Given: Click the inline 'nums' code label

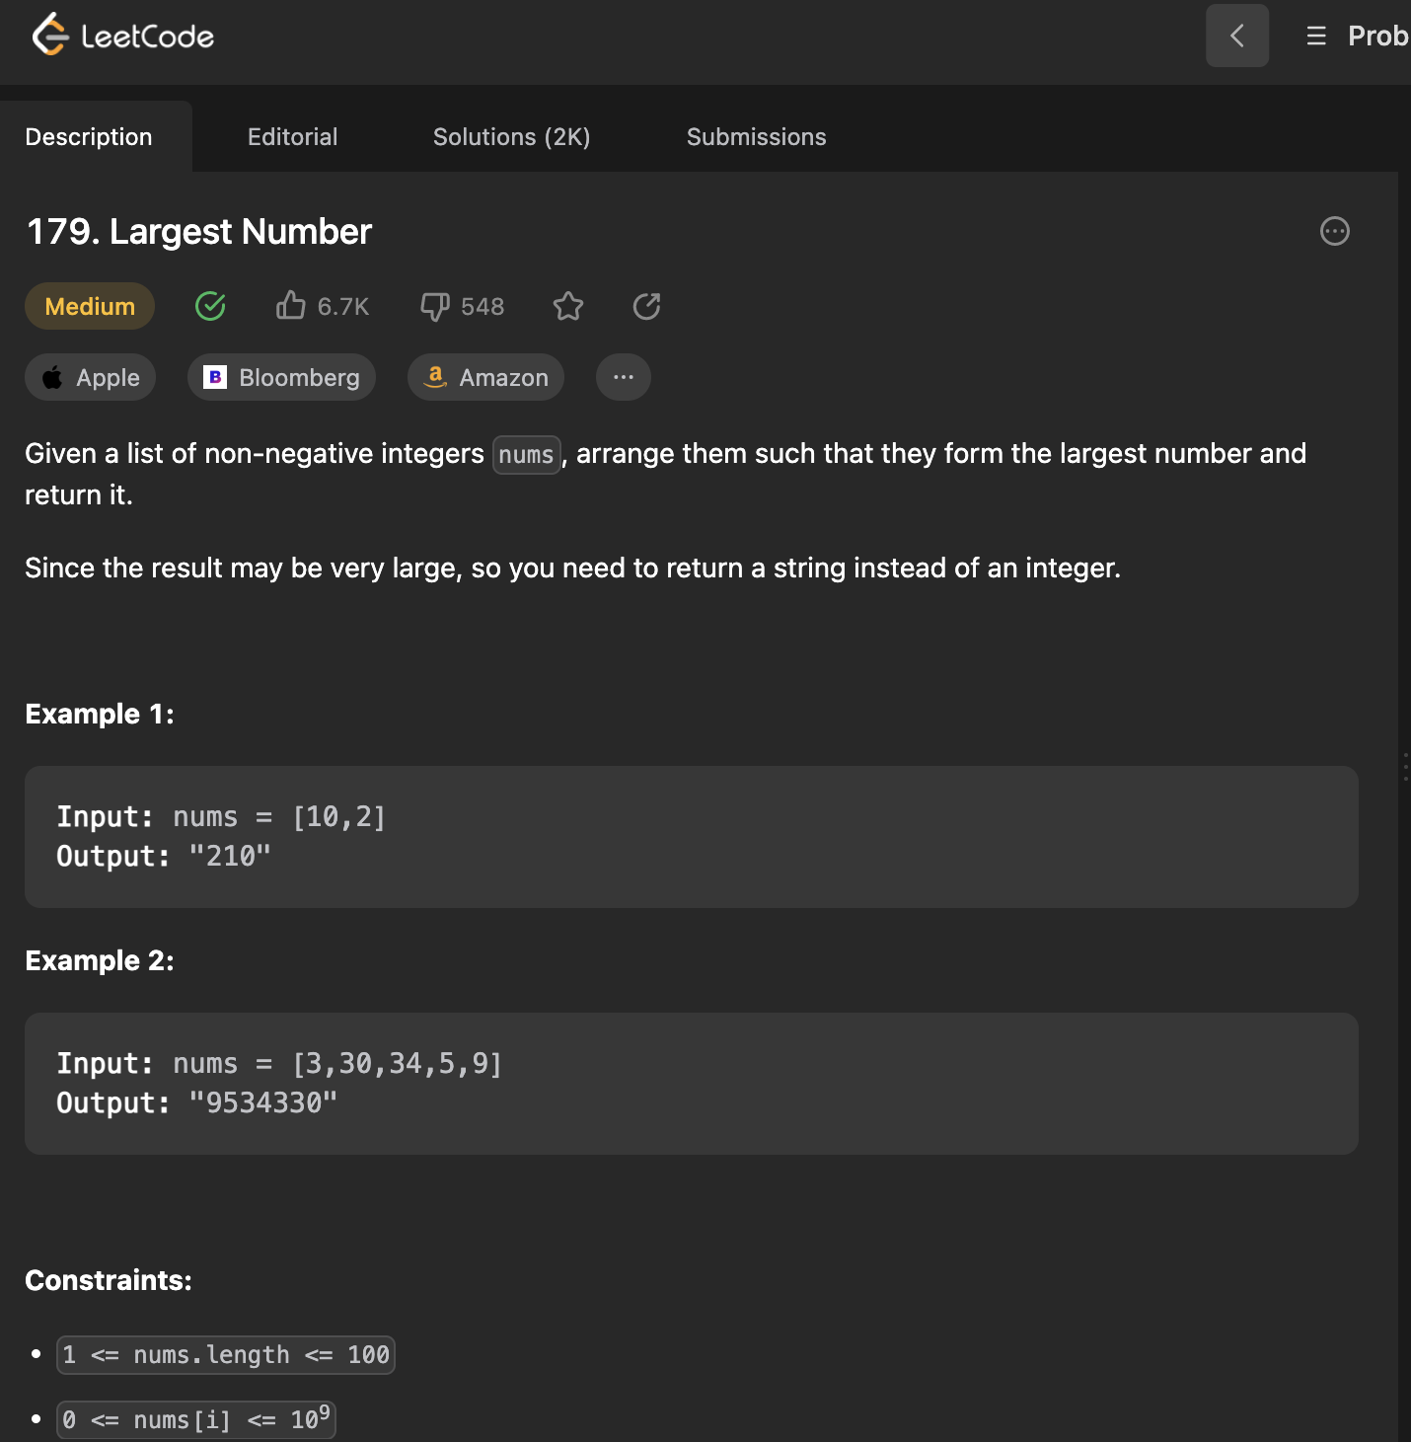Looking at the screenshot, I should click(x=527, y=455).
